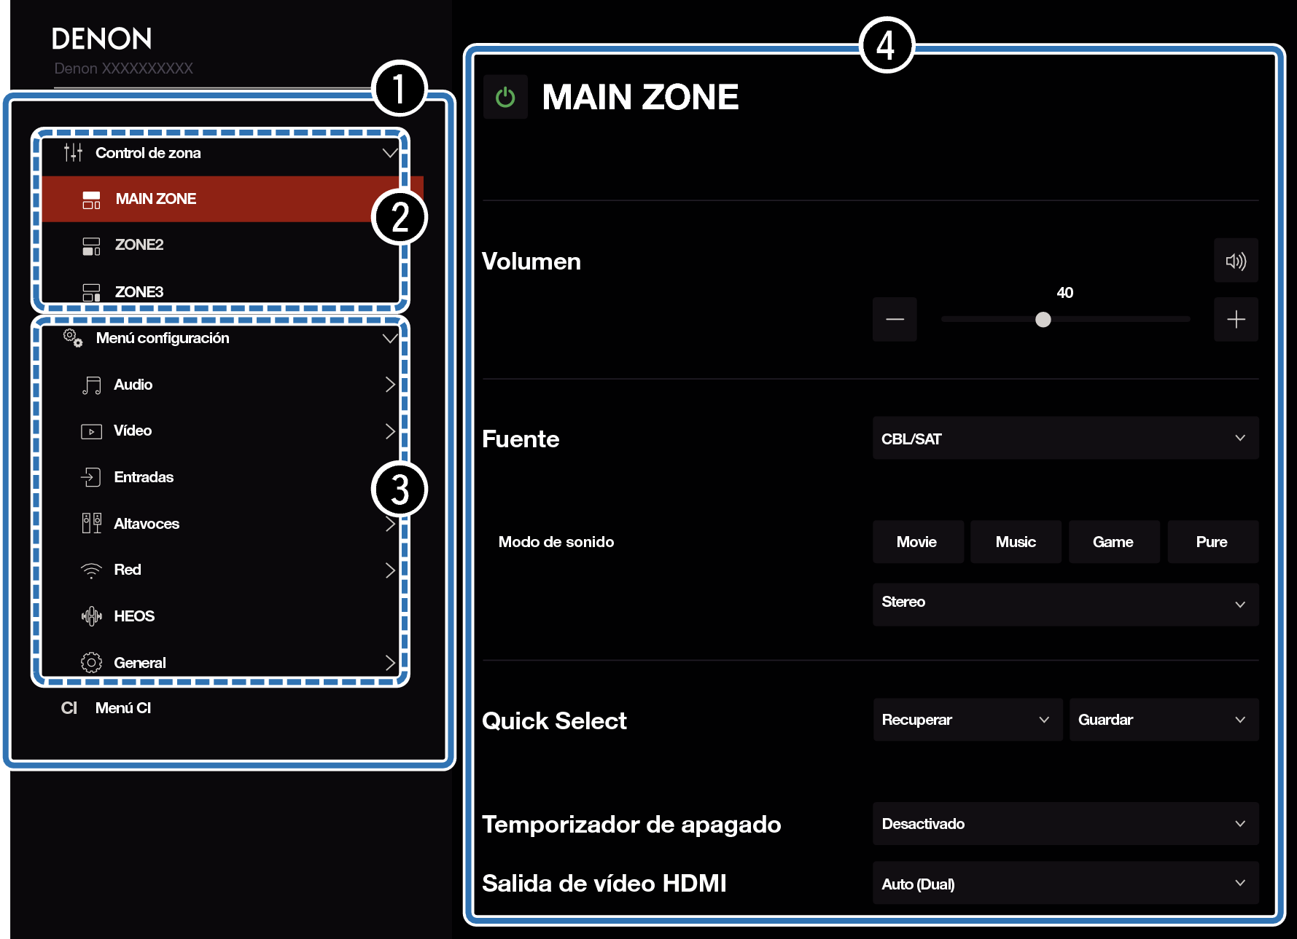Click the Entradas input arrow icon
The width and height of the screenshot is (1297, 939).
90,477
